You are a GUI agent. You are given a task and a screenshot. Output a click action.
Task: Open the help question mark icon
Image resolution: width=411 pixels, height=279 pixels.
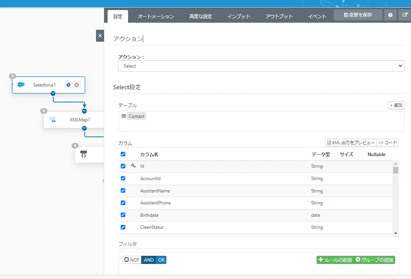(390, 15)
